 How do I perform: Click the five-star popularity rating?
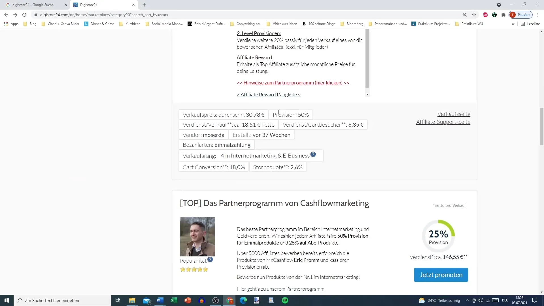point(194,269)
